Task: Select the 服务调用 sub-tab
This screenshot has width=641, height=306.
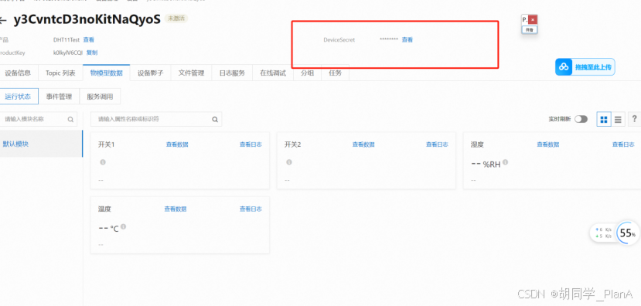Action: point(100,97)
